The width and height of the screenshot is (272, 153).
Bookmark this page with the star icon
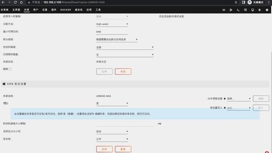coord(236,2)
